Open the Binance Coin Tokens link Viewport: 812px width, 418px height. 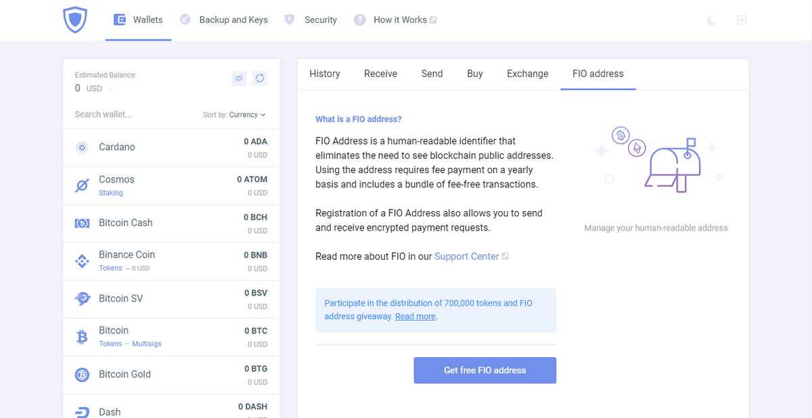point(110,268)
